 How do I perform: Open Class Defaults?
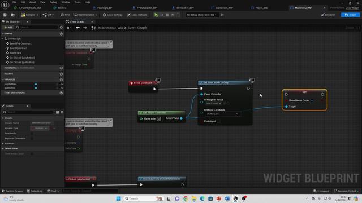click(137, 15)
